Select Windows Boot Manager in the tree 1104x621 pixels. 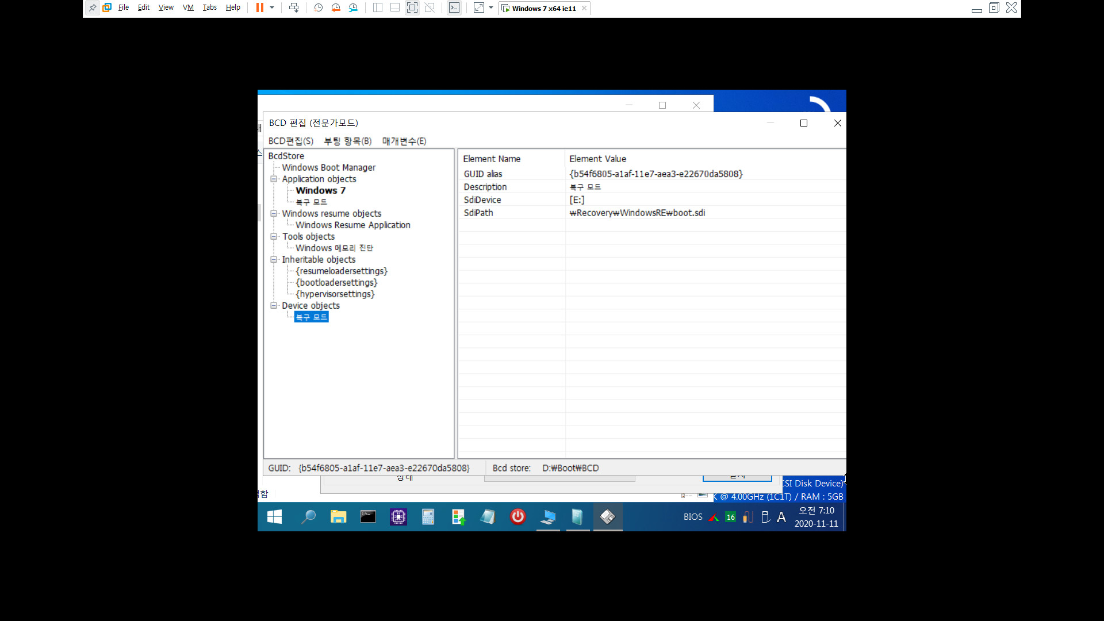tap(328, 167)
